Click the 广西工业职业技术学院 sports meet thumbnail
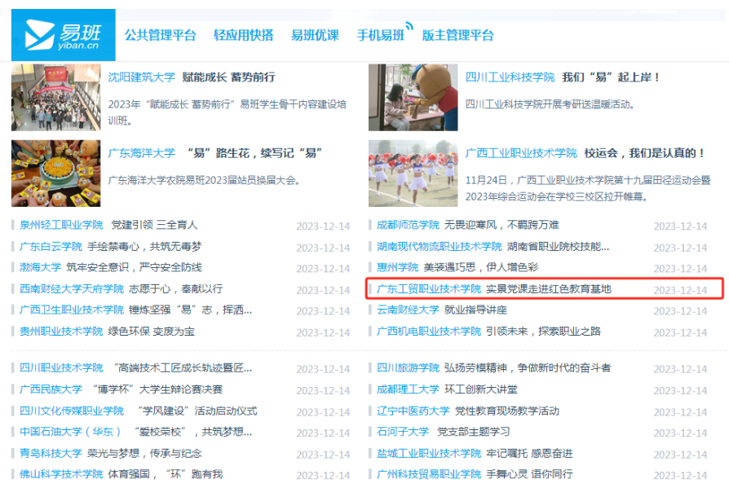Image resolution: width=729 pixels, height=501 pixels. (413, 174)
